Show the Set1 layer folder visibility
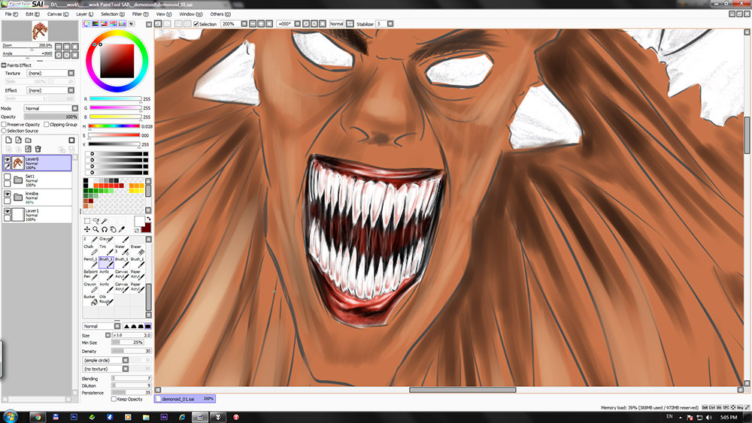This screenshot has height=423, width=752. pos(8,177)
